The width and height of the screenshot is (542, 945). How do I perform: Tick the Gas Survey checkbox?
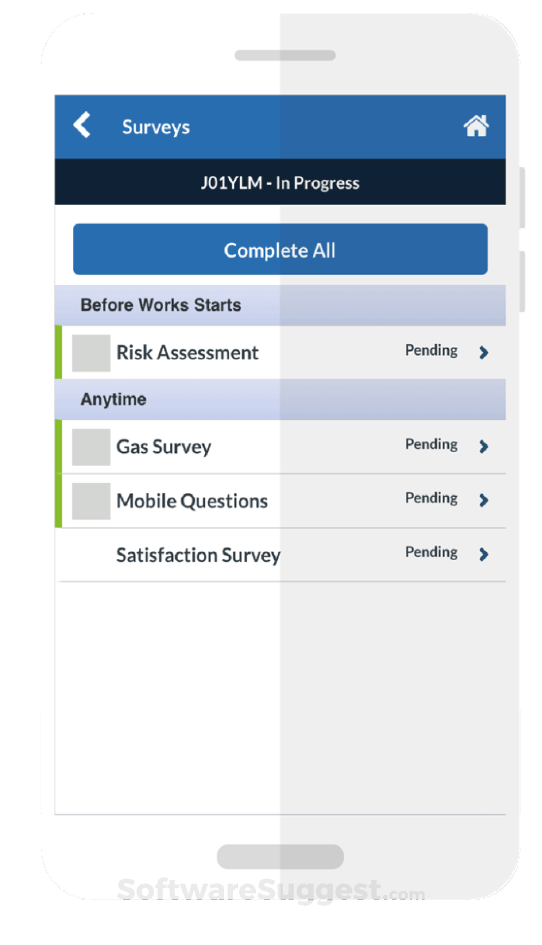[x=91, y=447]
